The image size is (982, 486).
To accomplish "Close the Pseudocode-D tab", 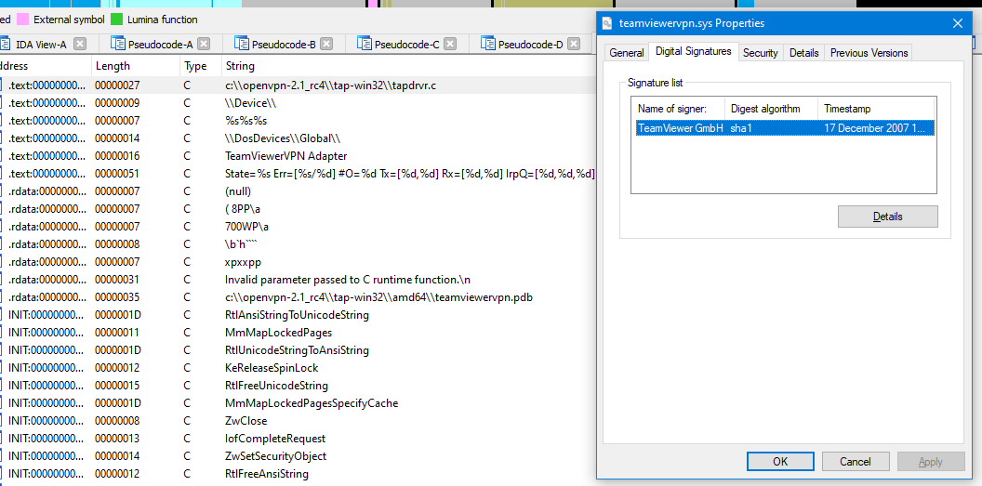I will click(x=574, y=44).
